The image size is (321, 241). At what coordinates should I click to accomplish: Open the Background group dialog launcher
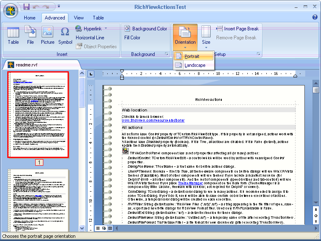166,54
